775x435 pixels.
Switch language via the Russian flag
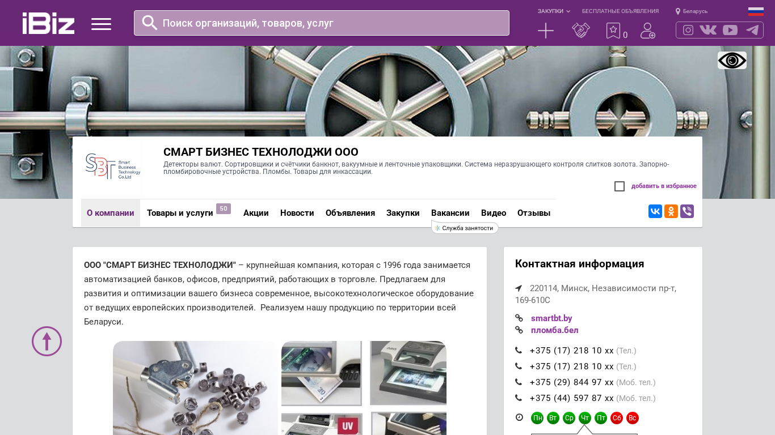click(756, 11)
